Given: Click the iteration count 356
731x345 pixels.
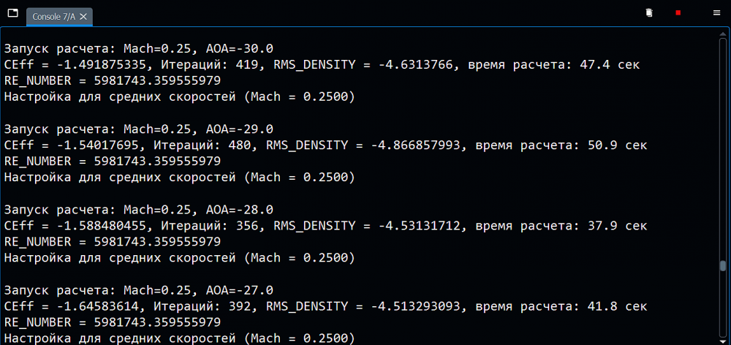Looking at the screenshot, I should click(x=246, y=226).
